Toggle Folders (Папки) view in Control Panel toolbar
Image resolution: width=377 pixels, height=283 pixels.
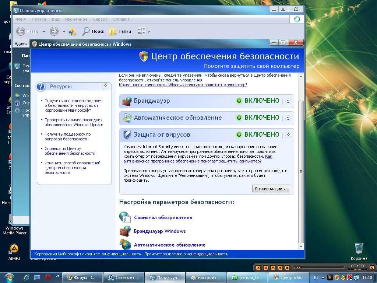[x=120, y=31]
